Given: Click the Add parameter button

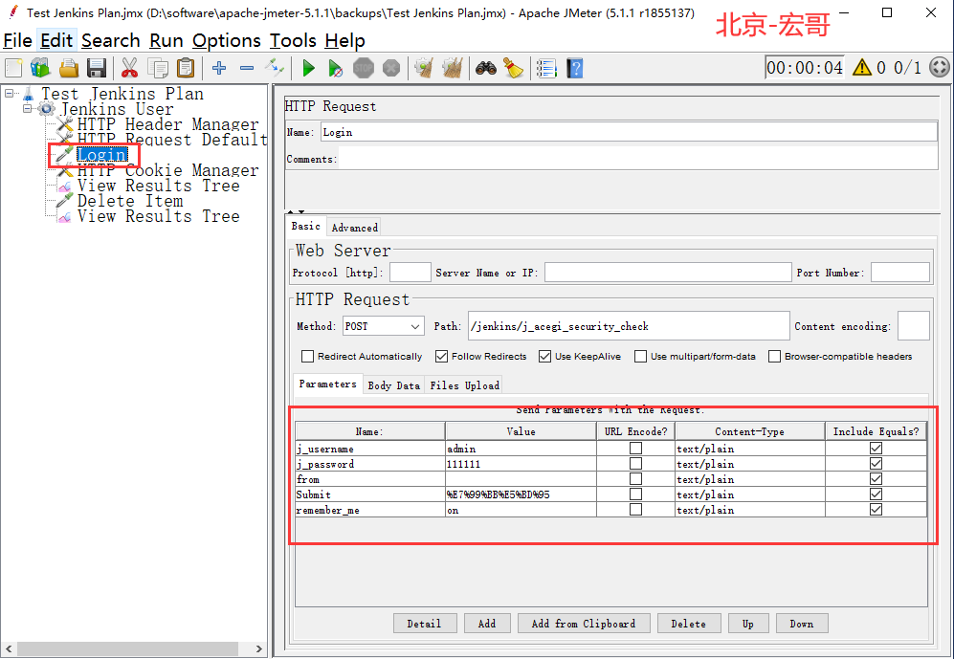Looking at the screenshot, I should click(487, 624).
